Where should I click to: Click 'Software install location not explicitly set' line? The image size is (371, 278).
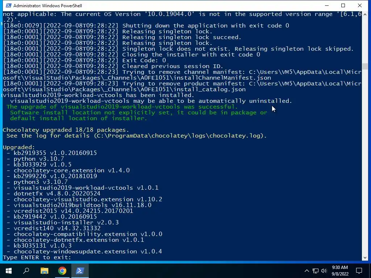tap(139, 113)
